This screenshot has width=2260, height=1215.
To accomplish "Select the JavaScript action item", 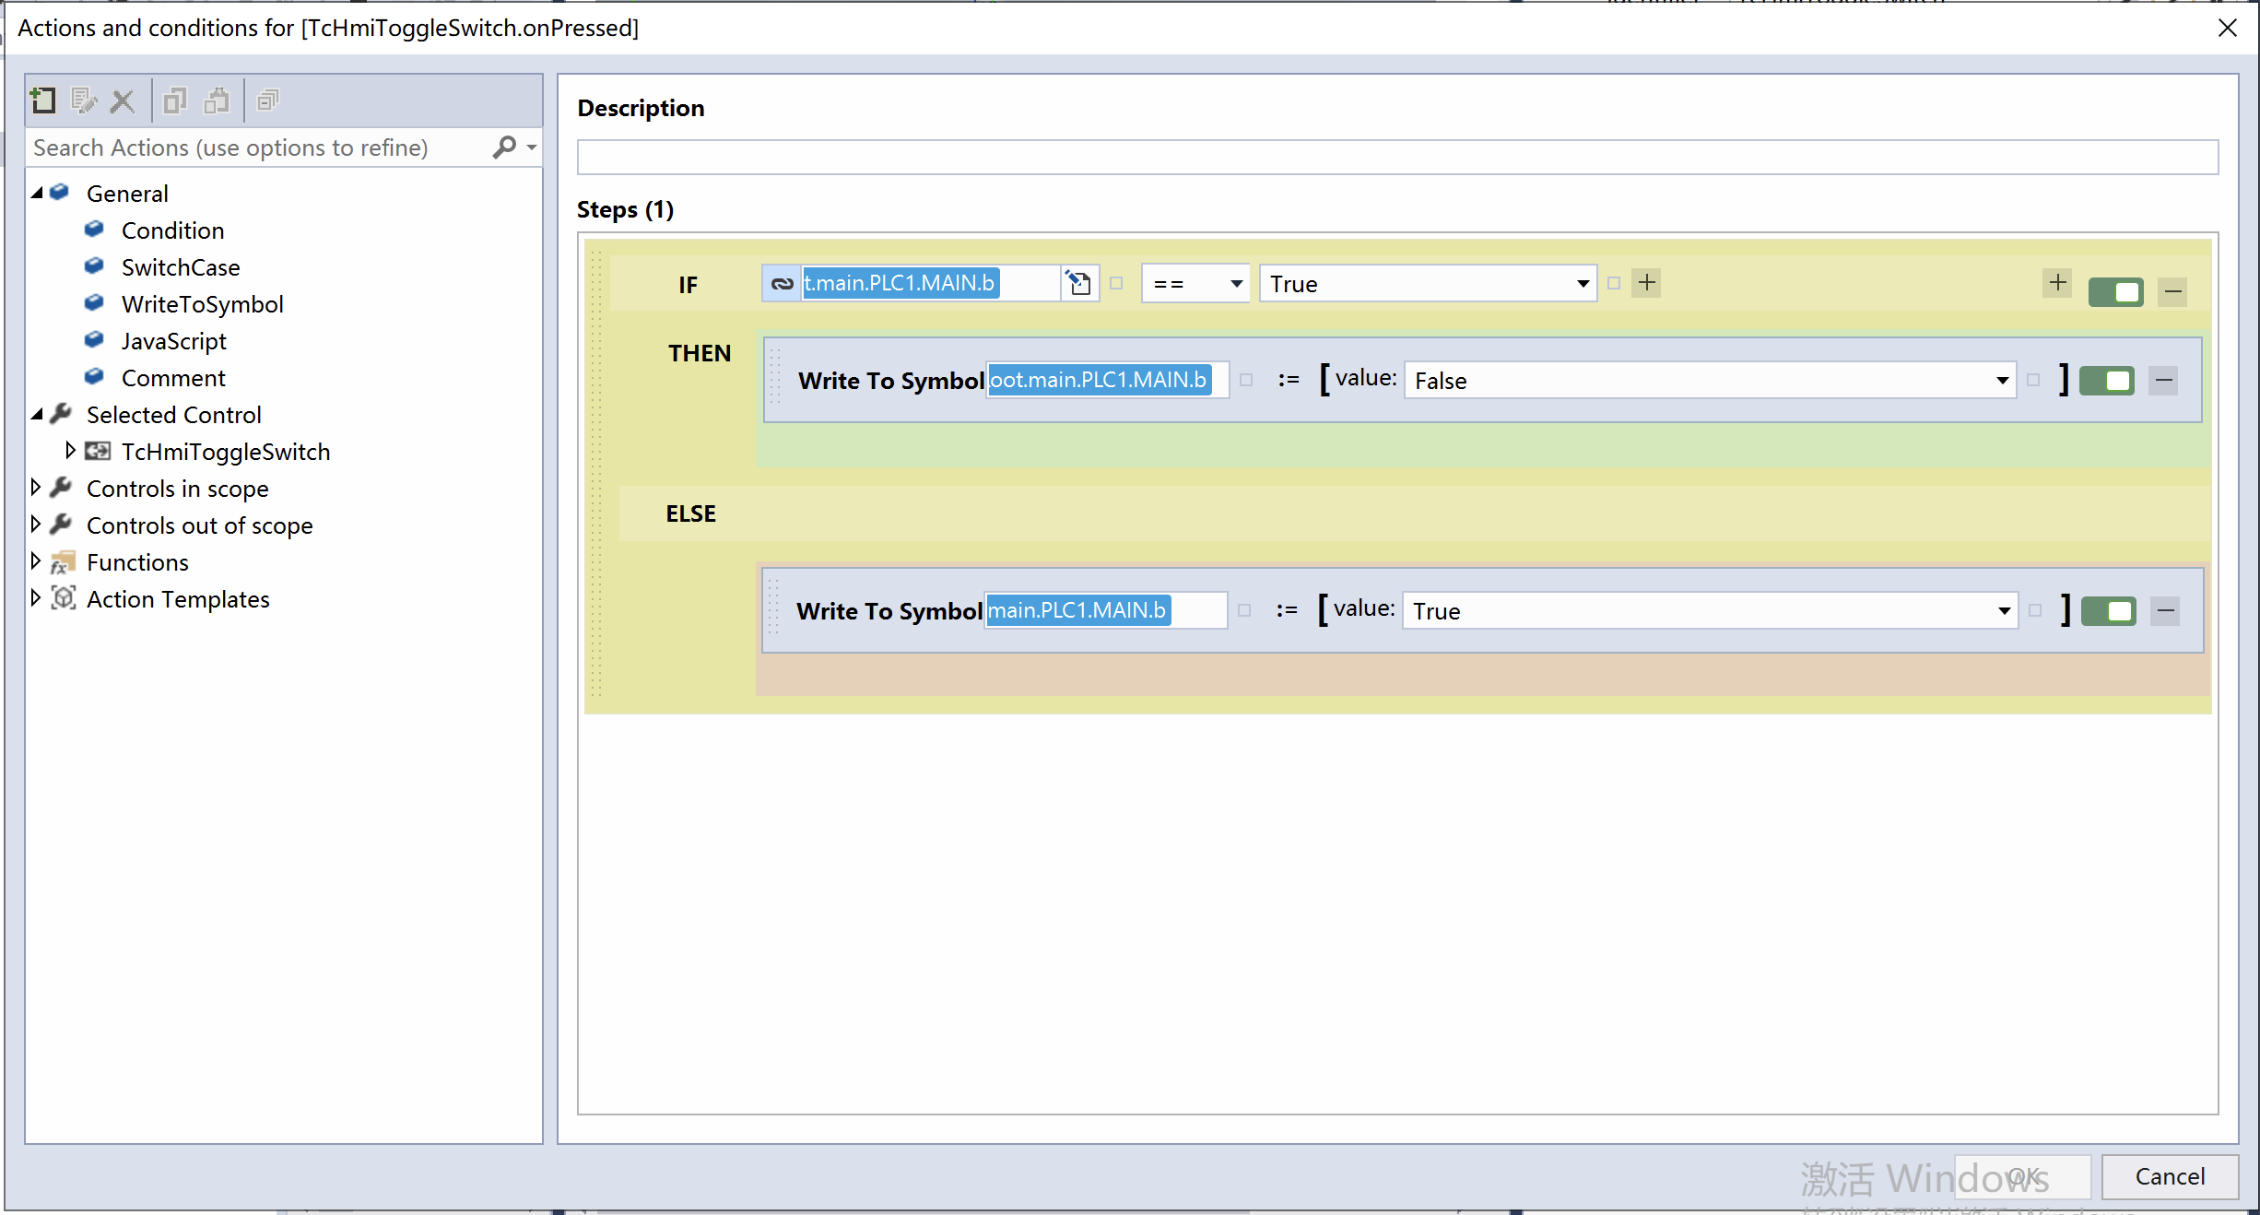I will 173,341.
